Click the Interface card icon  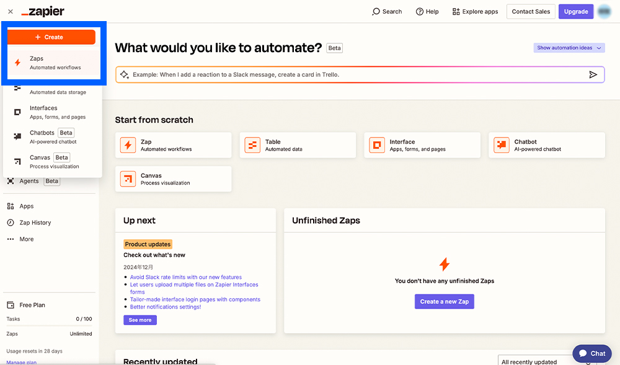coord(377,145)
